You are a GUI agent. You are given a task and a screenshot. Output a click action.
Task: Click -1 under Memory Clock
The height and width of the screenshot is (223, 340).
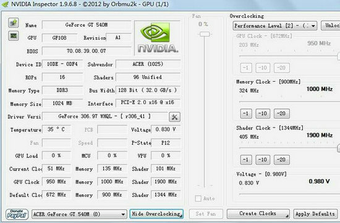(246, 114)
